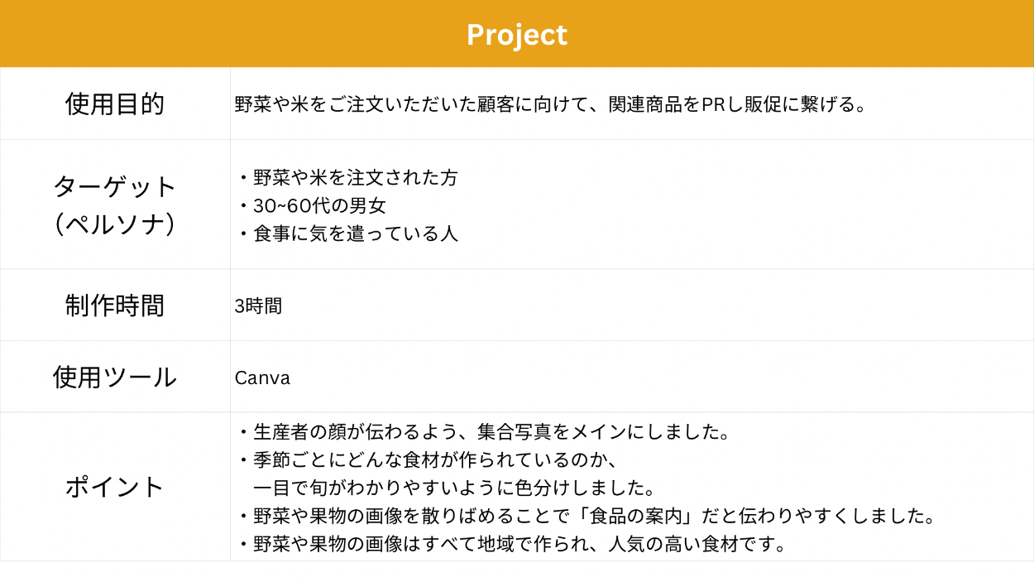Click the Project header title
This screenshot has height=582, width=1034.
pos(516,35)
